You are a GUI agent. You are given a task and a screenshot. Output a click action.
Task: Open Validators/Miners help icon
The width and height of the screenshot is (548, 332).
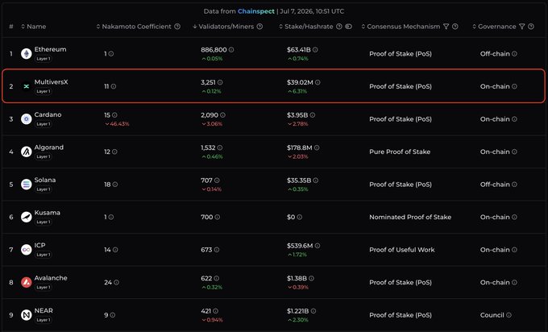[x=259, y=27]
